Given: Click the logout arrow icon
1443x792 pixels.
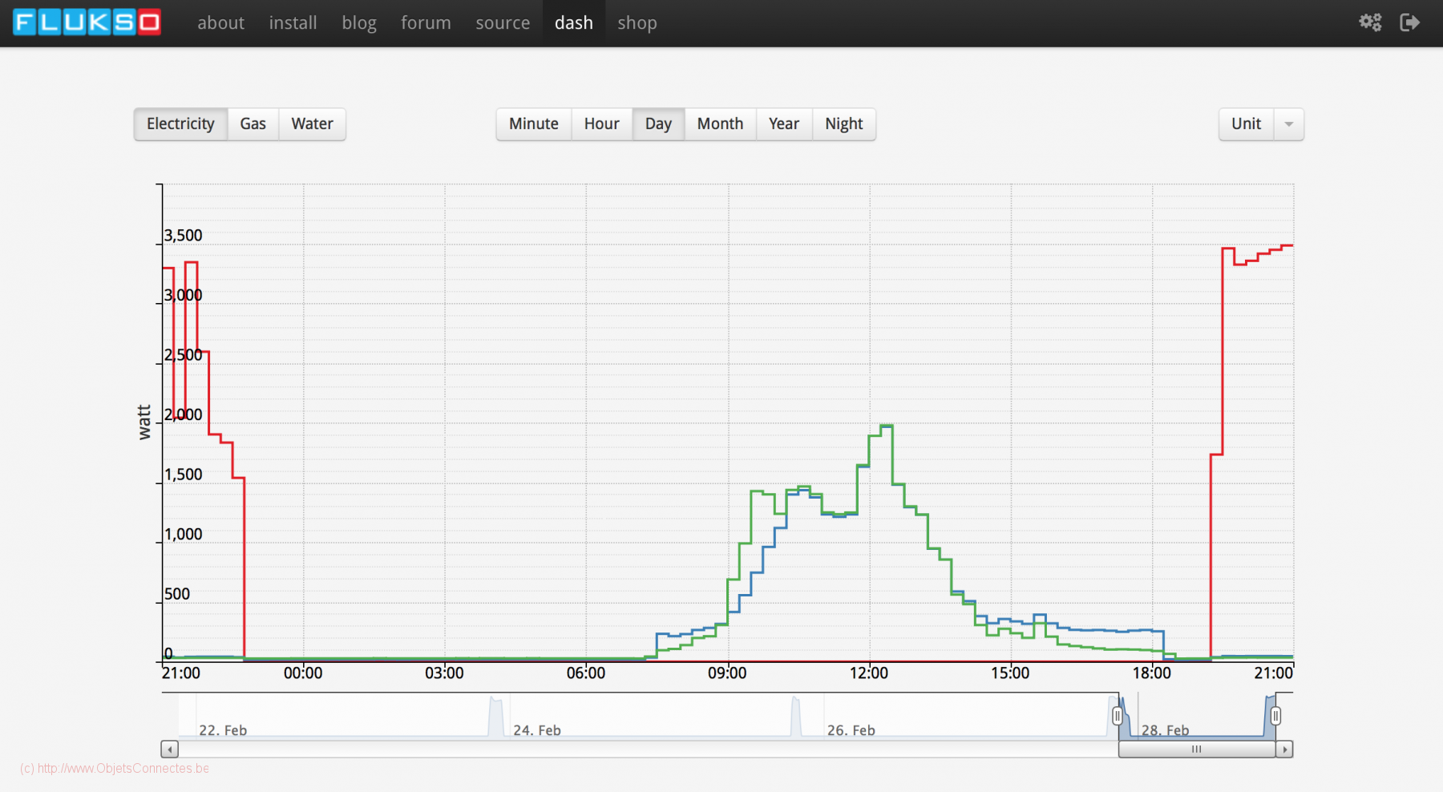Looking at the screenshot, I should pos(1409,22).
